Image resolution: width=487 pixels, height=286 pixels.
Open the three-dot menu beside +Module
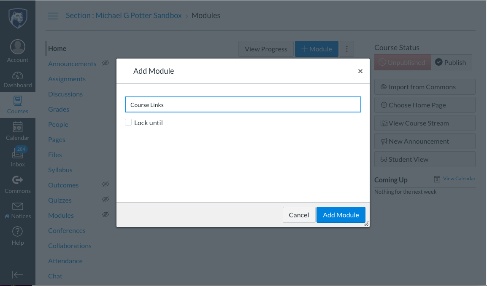347,49
